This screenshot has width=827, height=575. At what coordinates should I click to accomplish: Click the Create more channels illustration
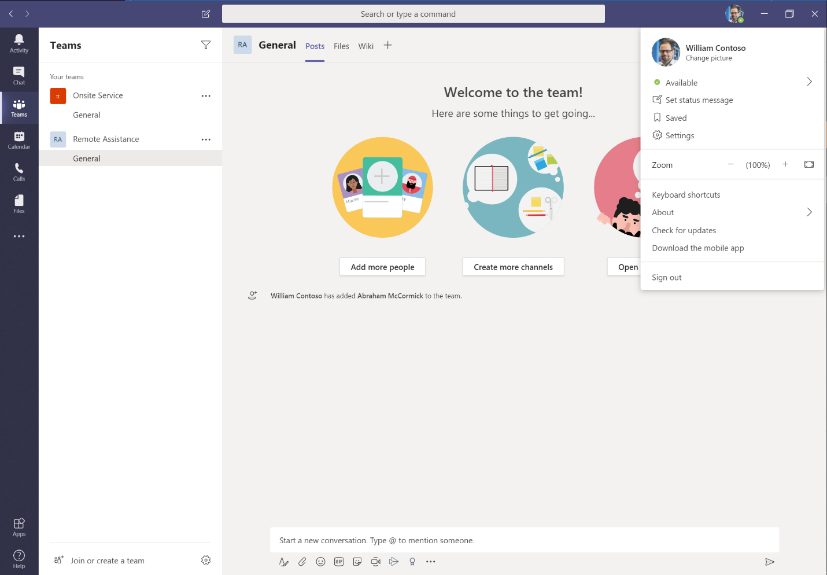(x=513, y=187)
